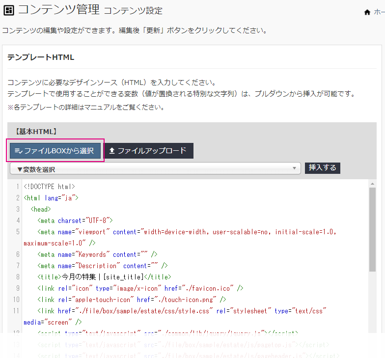Click the meta viewport code line
This screenshot has width=385, height=358.
click(187, 232)
